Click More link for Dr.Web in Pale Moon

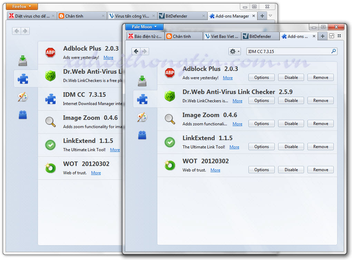237,101
